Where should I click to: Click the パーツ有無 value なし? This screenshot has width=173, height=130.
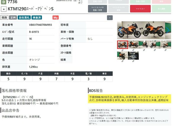point(90,39)
